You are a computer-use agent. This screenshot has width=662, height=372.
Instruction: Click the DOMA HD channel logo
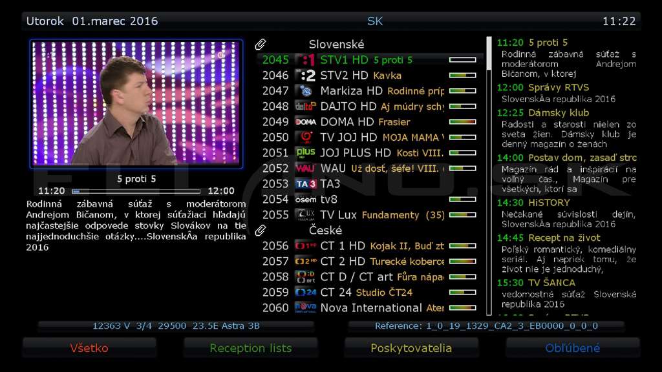click(x=306, y=122)
